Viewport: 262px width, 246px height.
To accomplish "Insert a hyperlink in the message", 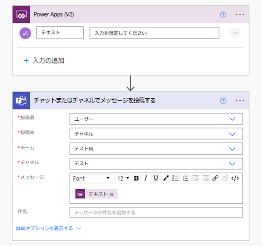I will point(215,178).
